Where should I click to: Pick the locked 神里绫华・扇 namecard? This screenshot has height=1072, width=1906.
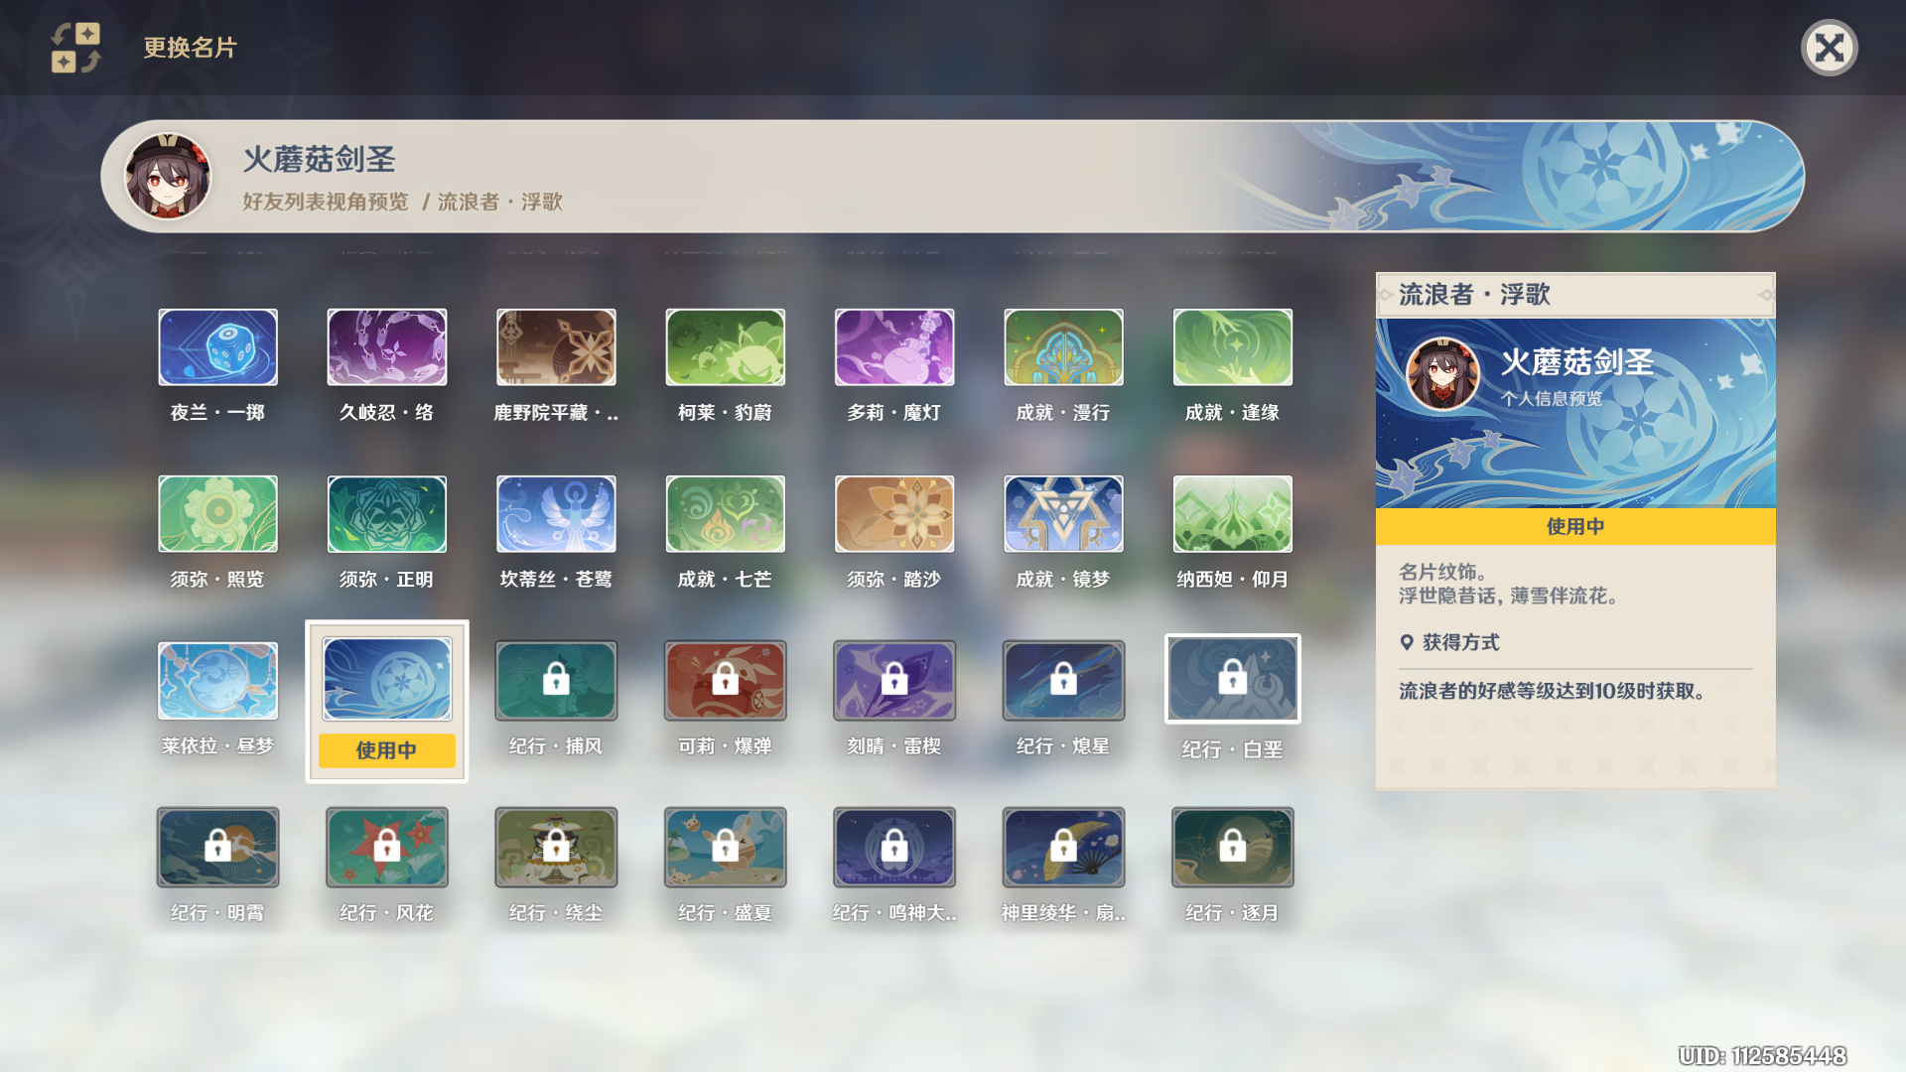click(x=1063, y=848)
